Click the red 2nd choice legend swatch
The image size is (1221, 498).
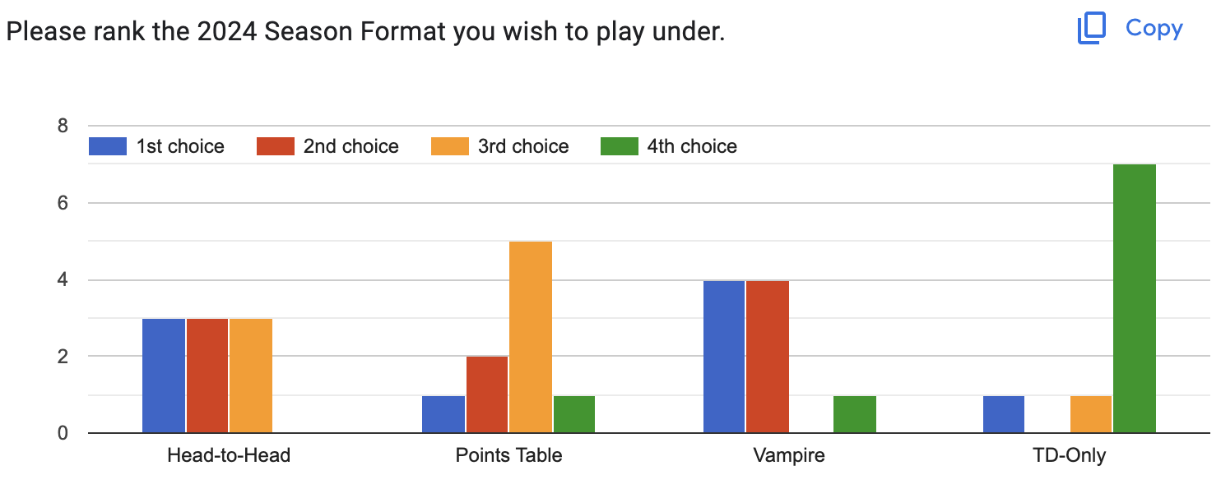(x=276, y=146)
